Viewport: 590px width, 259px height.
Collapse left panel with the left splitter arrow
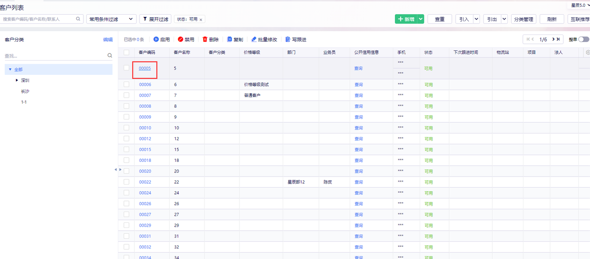tap(116, 169)
